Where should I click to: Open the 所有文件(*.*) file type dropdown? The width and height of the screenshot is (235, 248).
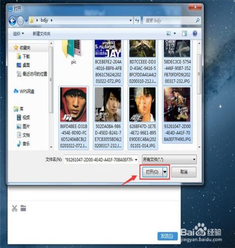[169, 160]
